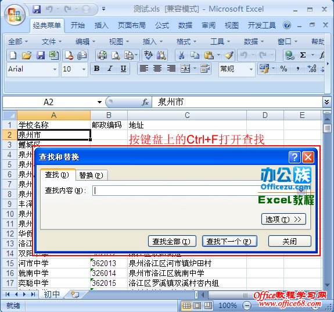This screenshot has width=334, height=312.
Task: Click the Print icon
Action: [102, 55]
